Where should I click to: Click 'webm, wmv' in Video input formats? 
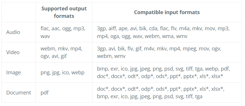(x=111, y=56)
